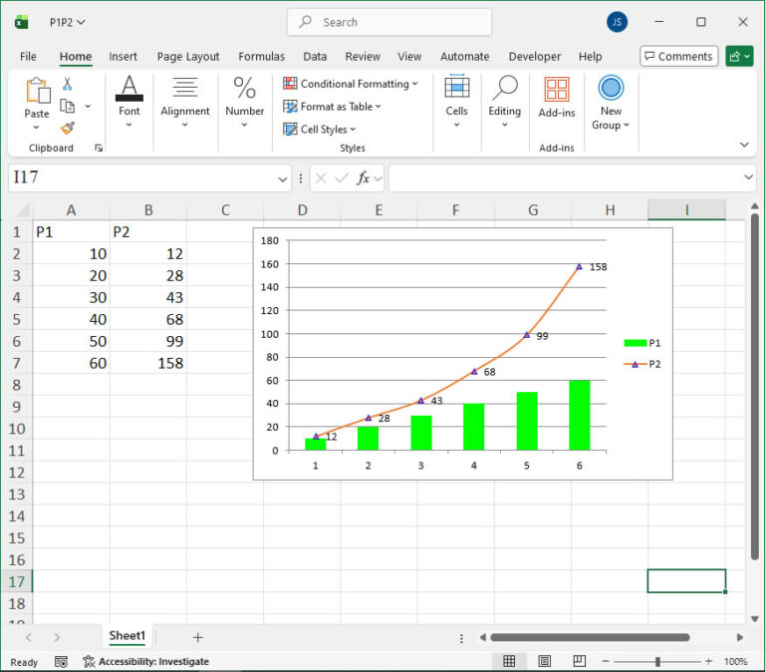Screen dimensions: 765x672
Task: Click the Insert Function fx icon
Action: pyautogui.click(x=363, y=178)
